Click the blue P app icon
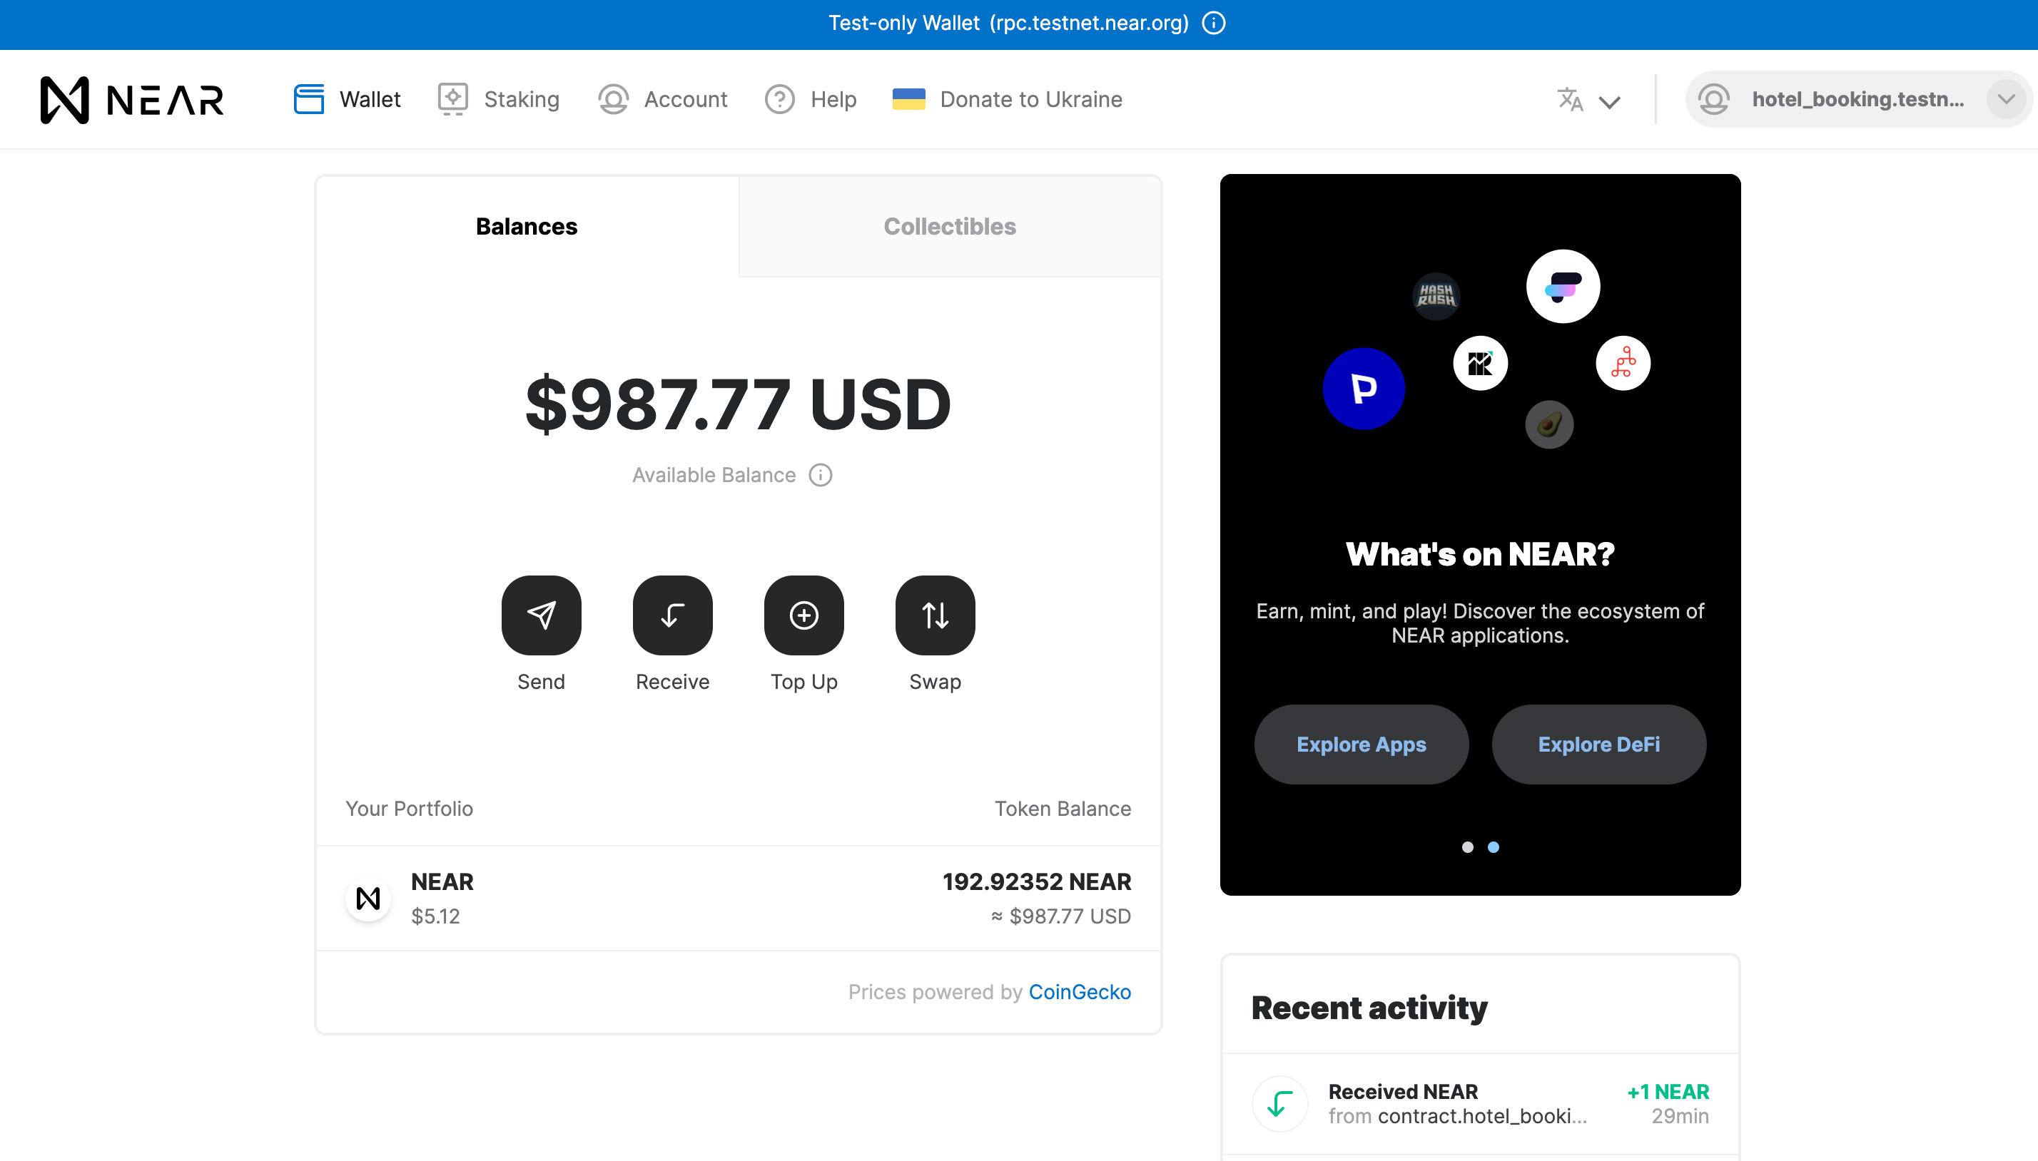Image resolution: width=2038 pixels, height=1161 pixels. [1363, 389]
